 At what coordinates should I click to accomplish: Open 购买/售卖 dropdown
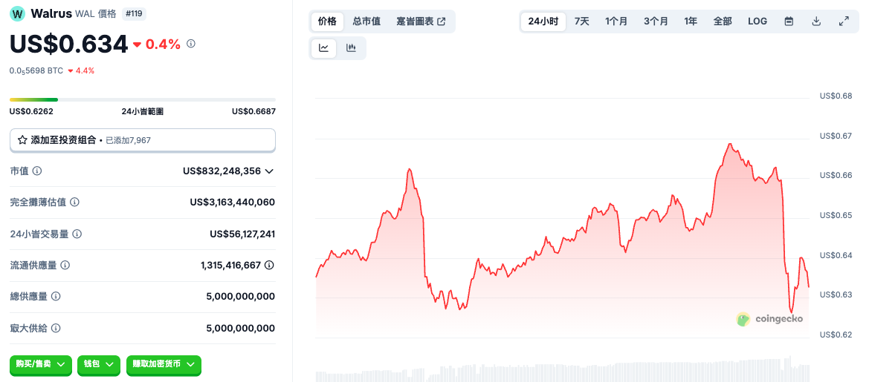point(41,364)
